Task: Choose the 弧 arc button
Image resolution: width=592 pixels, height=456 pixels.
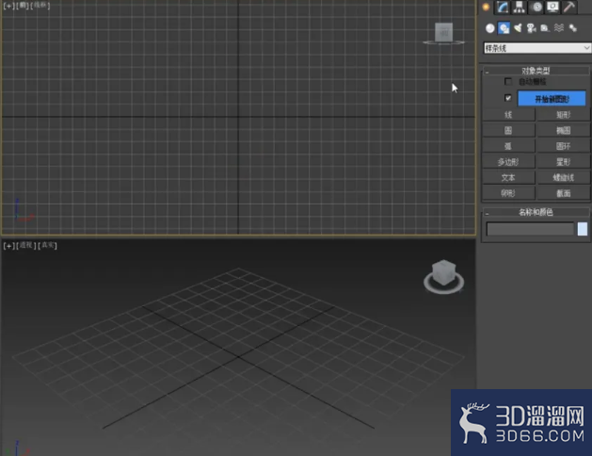Action: pyautogui.click(x=508, y=146)
